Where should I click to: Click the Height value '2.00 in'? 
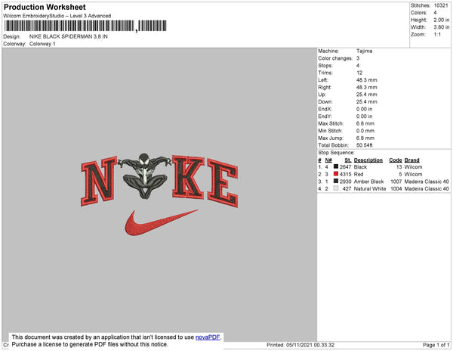click(442, 20)
